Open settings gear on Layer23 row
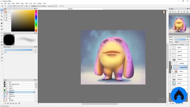 click(187, 67)
